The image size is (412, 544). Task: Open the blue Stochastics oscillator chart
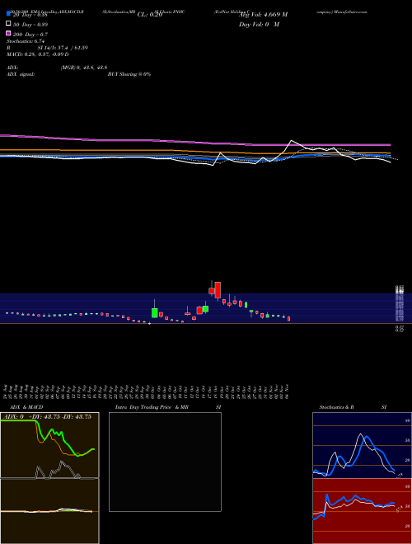[362, 445]
